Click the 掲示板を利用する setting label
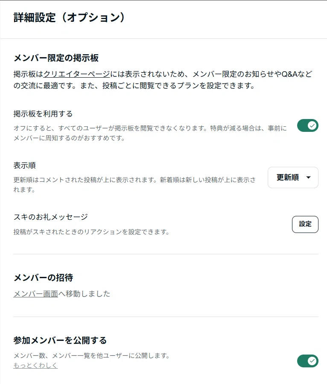This screenshot has width=327, height=384. (43, 114)
